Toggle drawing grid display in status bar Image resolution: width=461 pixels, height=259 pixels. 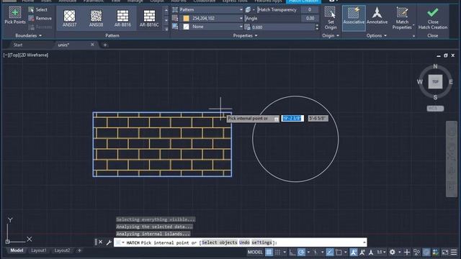269,252
